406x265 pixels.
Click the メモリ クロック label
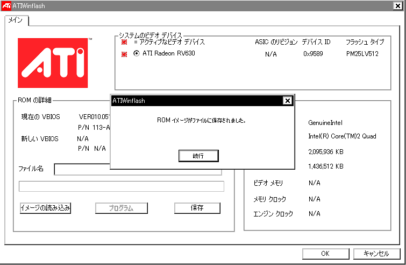269,199
